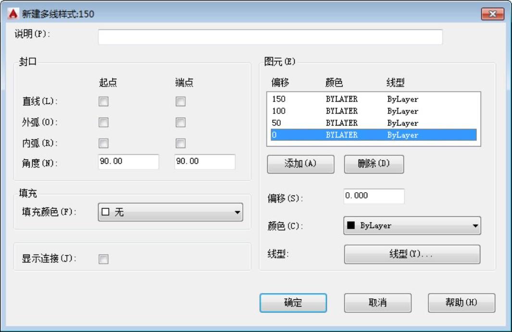Click the empty fill color swatch next to 无

(105, 212)
